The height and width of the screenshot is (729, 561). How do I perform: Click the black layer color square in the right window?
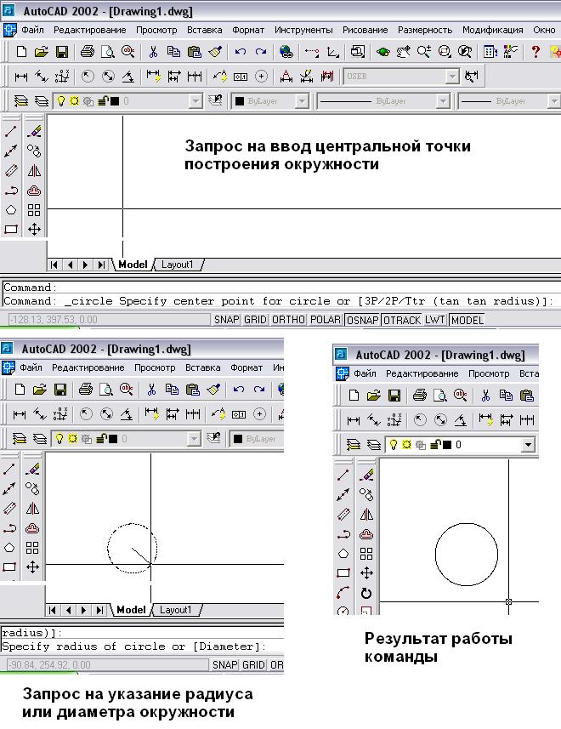[x=447, y=445]
